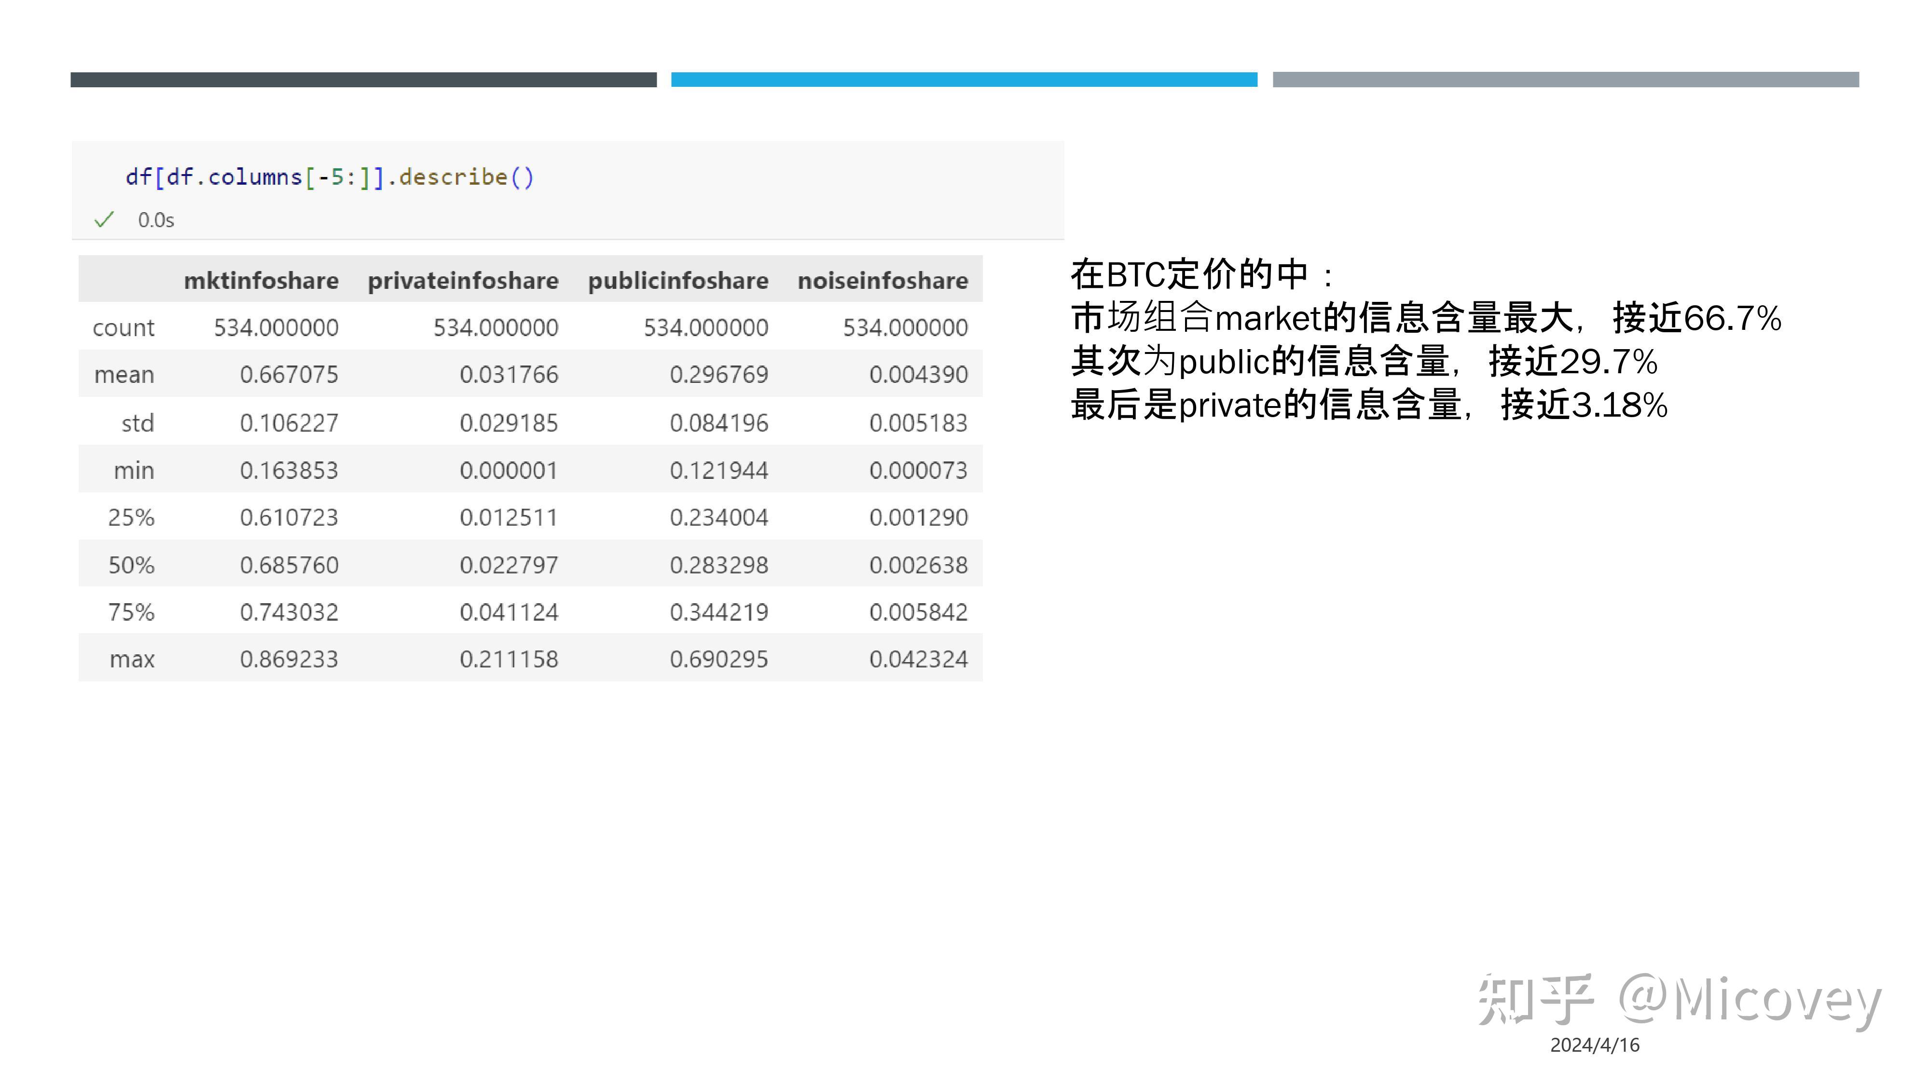Click the std row label
The image size is (1930, 1085).
point(138,423)
